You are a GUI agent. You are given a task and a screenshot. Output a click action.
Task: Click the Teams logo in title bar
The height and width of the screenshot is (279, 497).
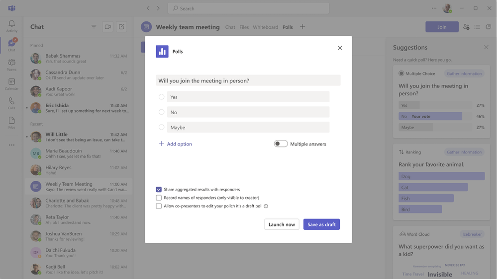pos(12,8)
